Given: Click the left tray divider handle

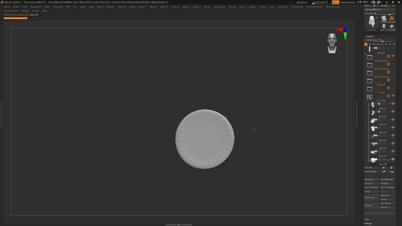Looking at the screenshot, I should (1, 116).
